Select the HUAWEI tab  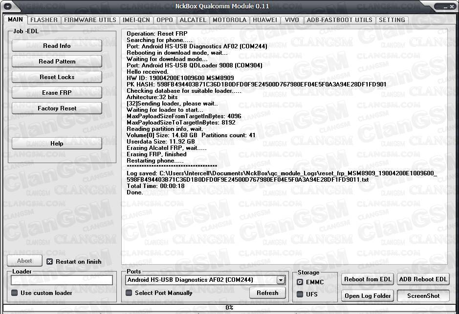[265, 20]
